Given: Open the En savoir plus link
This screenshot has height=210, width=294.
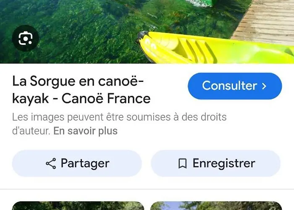Looking at the screenshot, I should pyautogui.click(x=86, y=131).
